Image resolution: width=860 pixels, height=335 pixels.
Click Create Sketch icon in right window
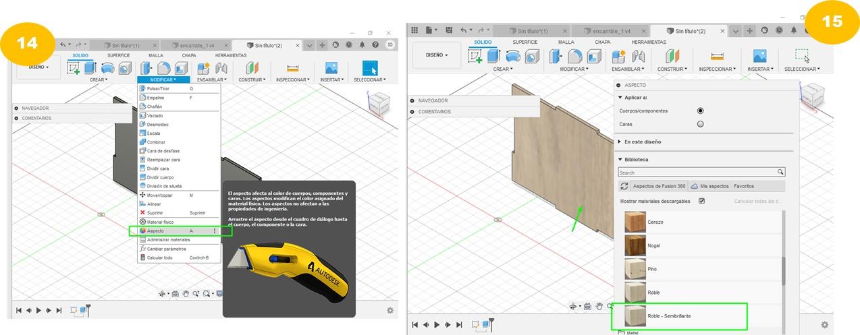tap(475, 57)
